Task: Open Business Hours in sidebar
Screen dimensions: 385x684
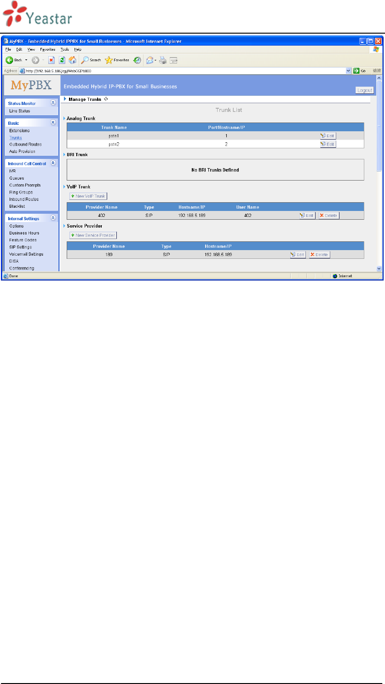Action: tap(24, 233)
